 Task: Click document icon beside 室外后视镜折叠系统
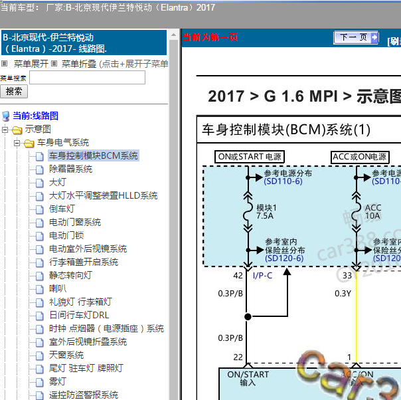click(39, 343)
